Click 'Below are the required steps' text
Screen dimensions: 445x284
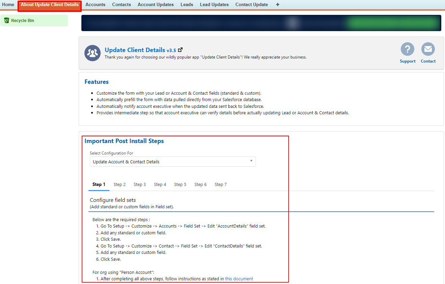pos(121,220)
